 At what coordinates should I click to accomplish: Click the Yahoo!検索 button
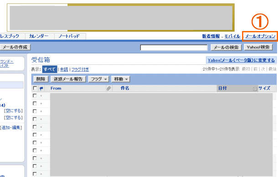(x=258, y=47)
